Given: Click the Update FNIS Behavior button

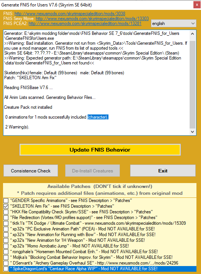Looking at the screenshot, I should pyautogui.click(x=100, y=150).
